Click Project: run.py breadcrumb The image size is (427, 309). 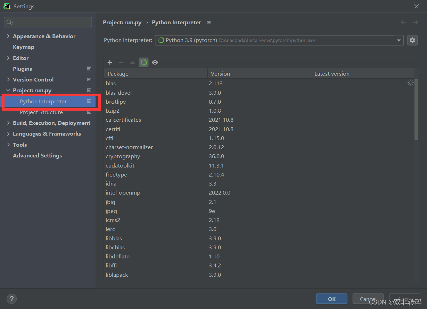click(x=122, y=22)
